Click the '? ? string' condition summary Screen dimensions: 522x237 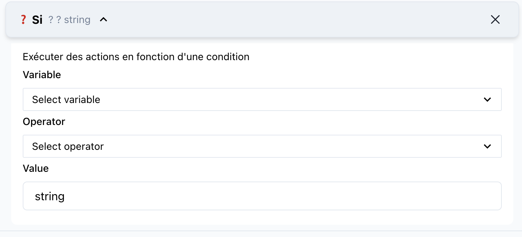click(x=69, y=19)
